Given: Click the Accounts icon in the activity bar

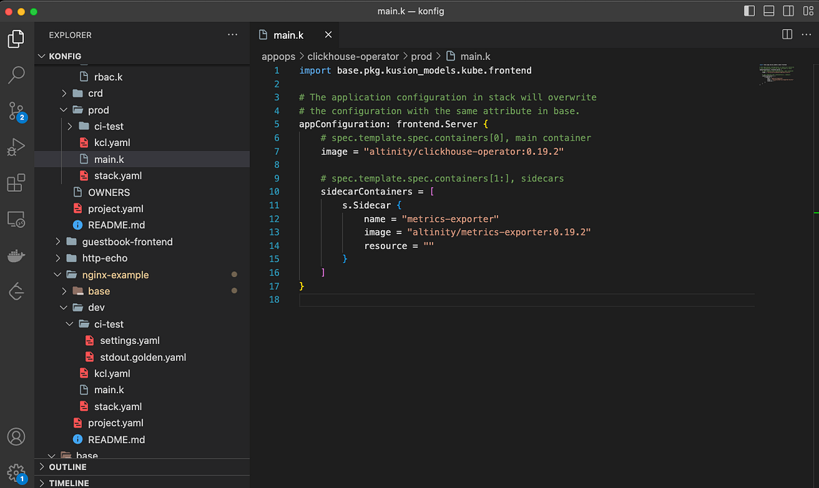Looking at the screenshot, I should 15,436.
